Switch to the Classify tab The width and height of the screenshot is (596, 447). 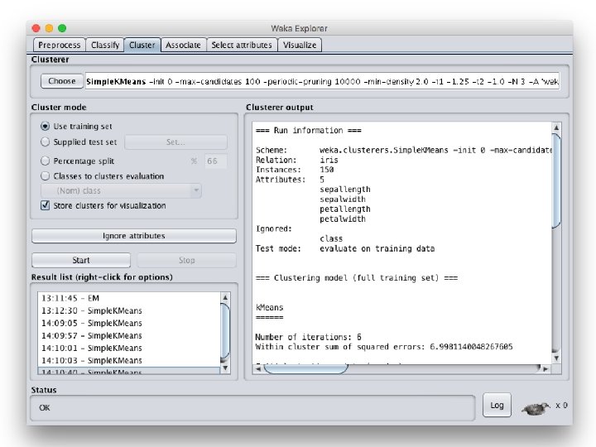point(105,45)
